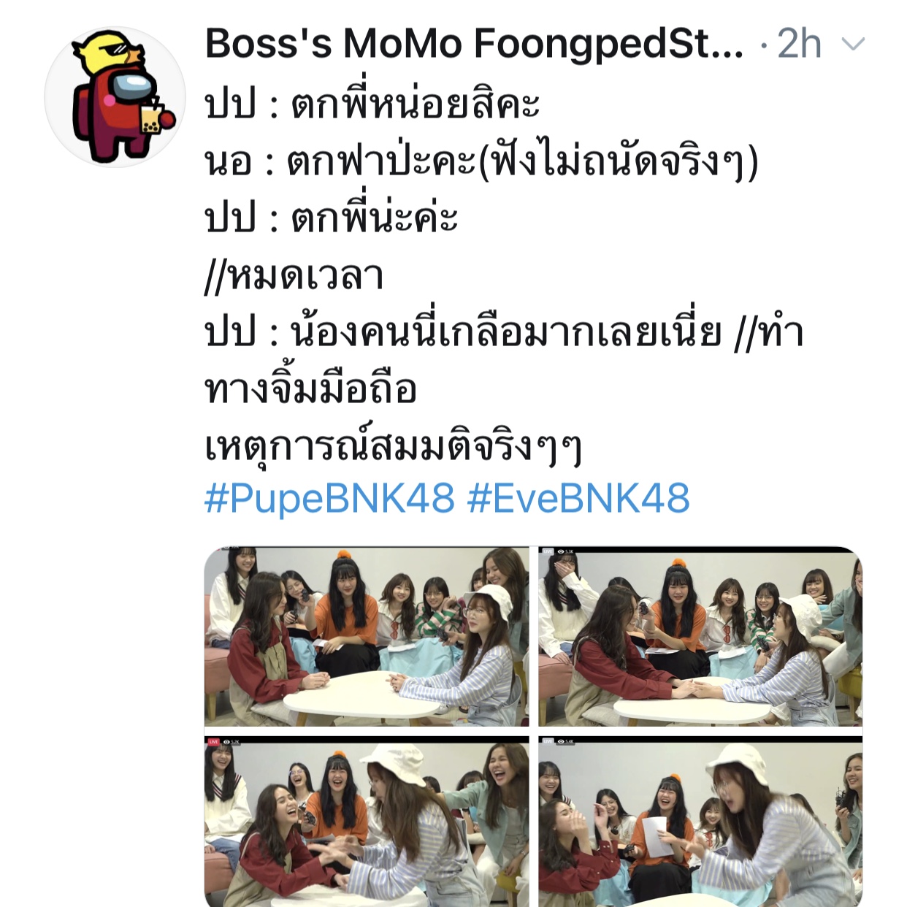Open the #EveBNK48 hashtag
The width and height of the screenshot is (907, 907).
[x=578, y=499]
